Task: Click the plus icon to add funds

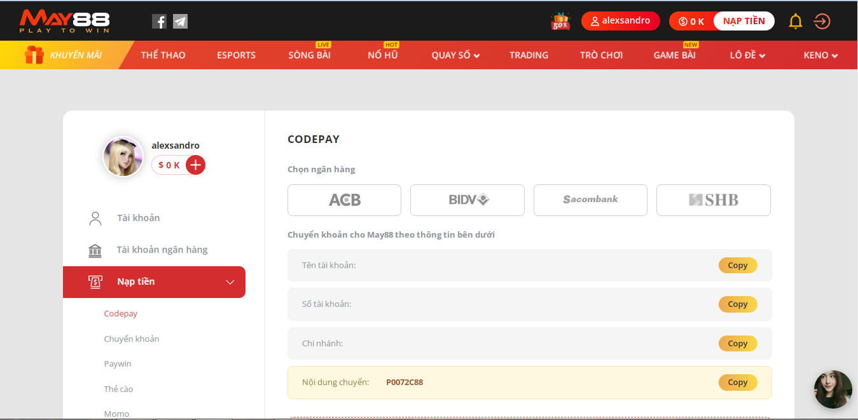Action: [195, 165]
